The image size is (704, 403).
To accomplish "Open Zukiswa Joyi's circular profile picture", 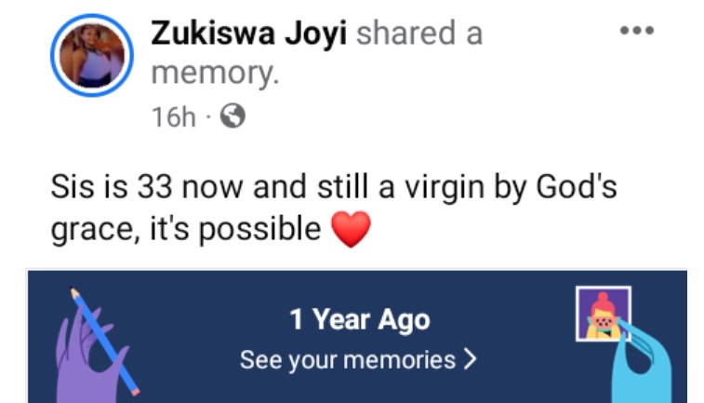I will click(92, 55).
